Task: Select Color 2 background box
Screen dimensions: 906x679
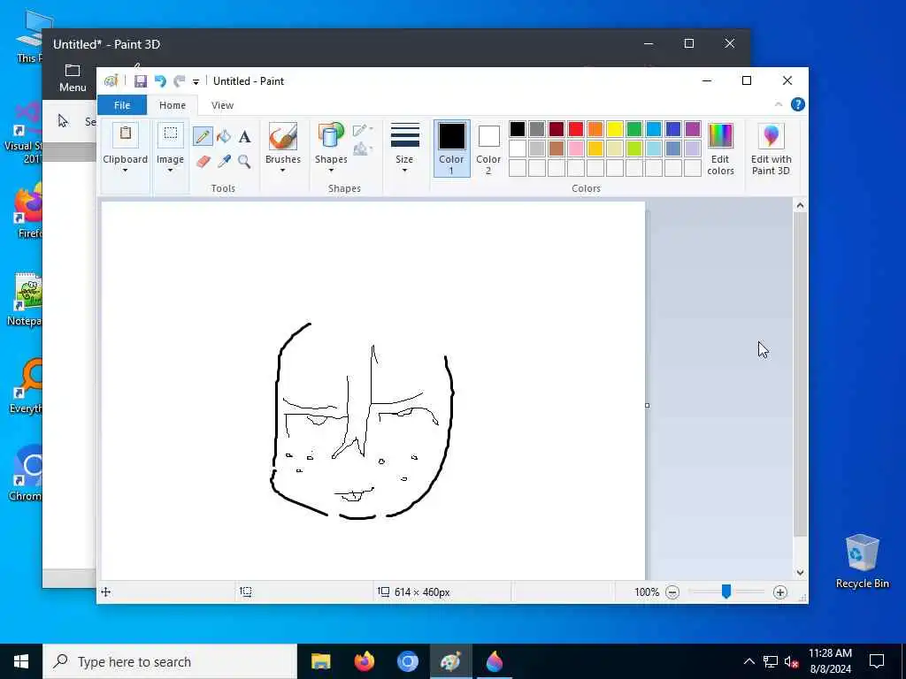Action: coord(488,148)
